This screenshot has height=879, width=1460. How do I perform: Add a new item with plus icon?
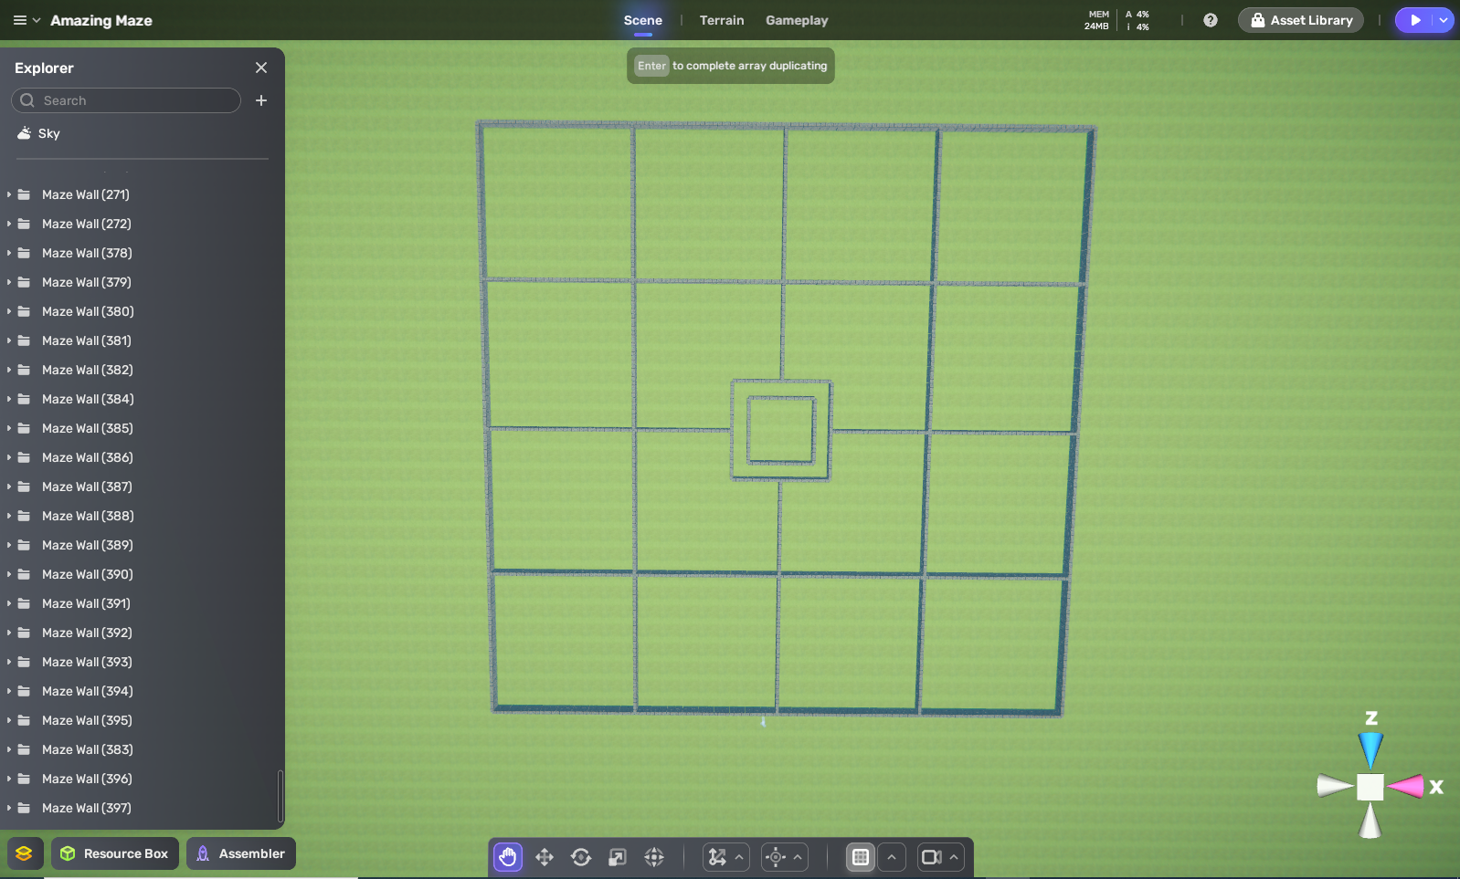click(x=261, y=100)
